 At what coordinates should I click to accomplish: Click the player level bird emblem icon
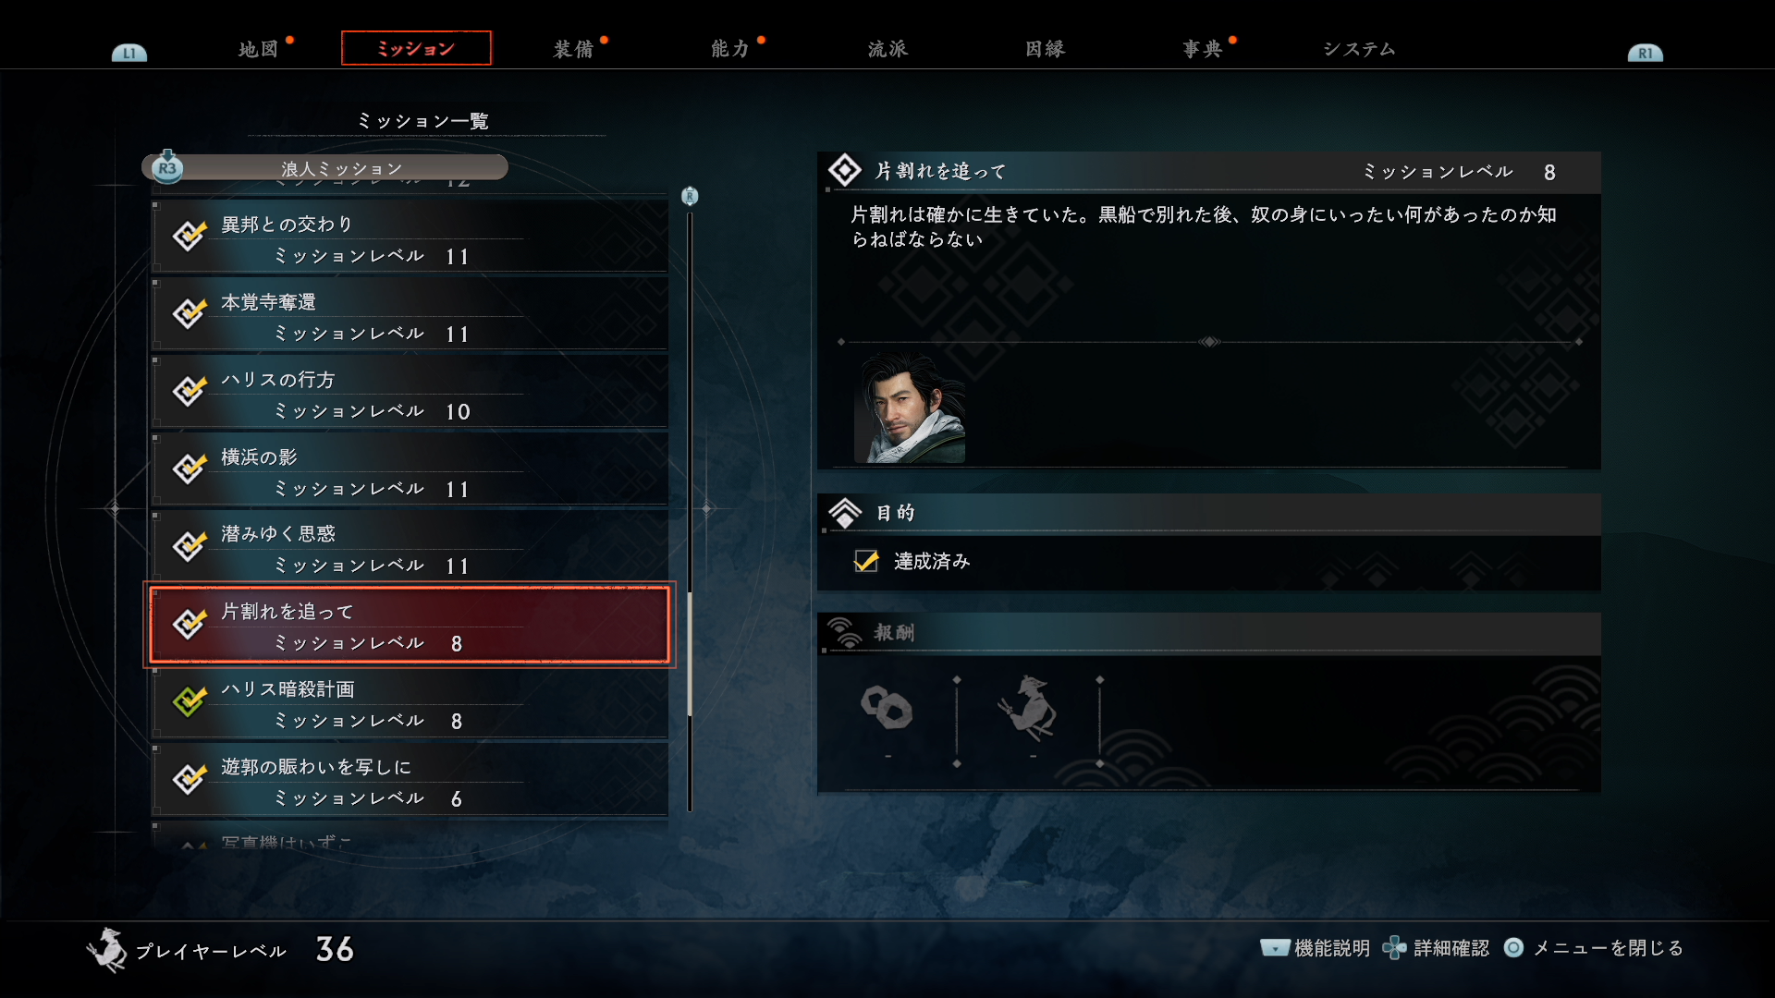point(108,950)
